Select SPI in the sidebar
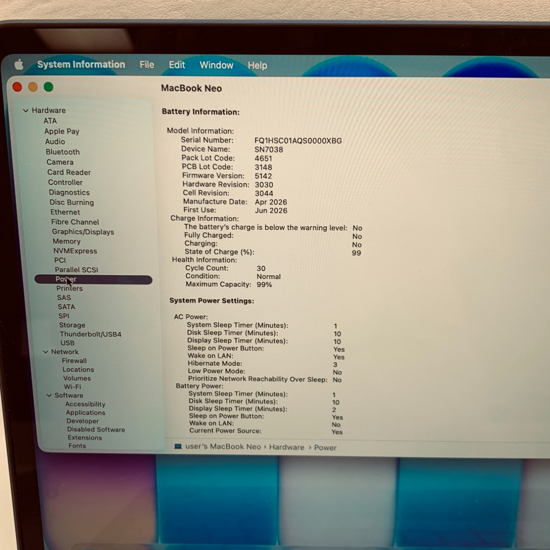The height and width of the screenshot is (550, 550). 64,316
